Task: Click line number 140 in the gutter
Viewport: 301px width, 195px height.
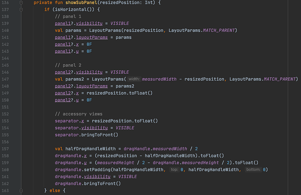Action: pos(5,31)
